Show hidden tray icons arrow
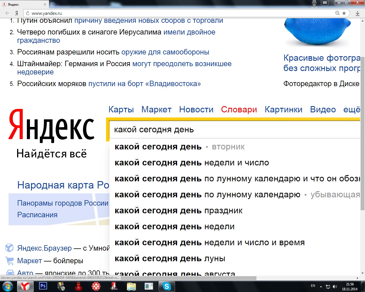This screenshot has height=292, width=365. tap(321, 286)
